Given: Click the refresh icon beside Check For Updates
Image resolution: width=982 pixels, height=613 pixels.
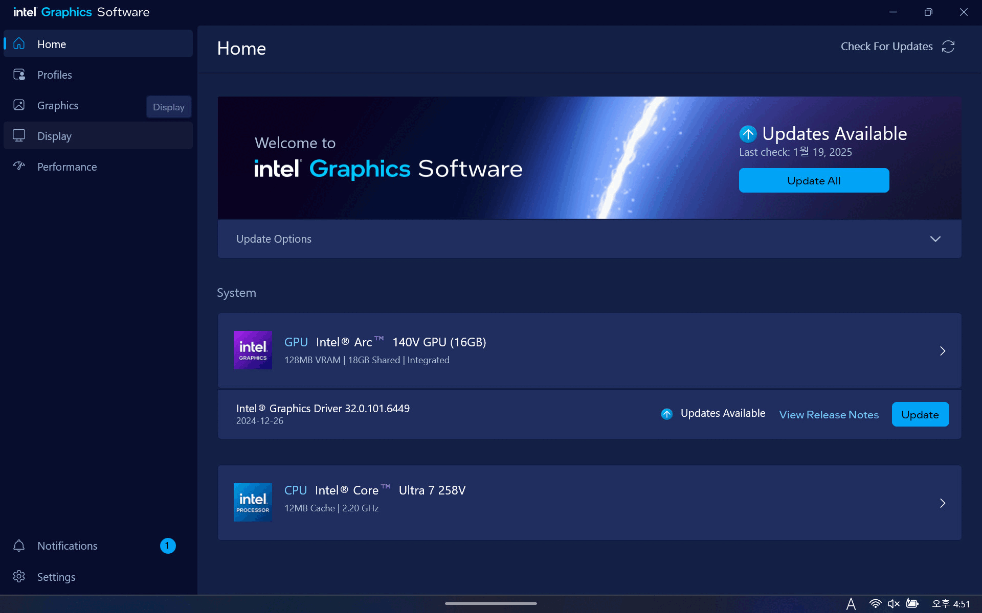Looking at the screenshot, I should (948, 46).
